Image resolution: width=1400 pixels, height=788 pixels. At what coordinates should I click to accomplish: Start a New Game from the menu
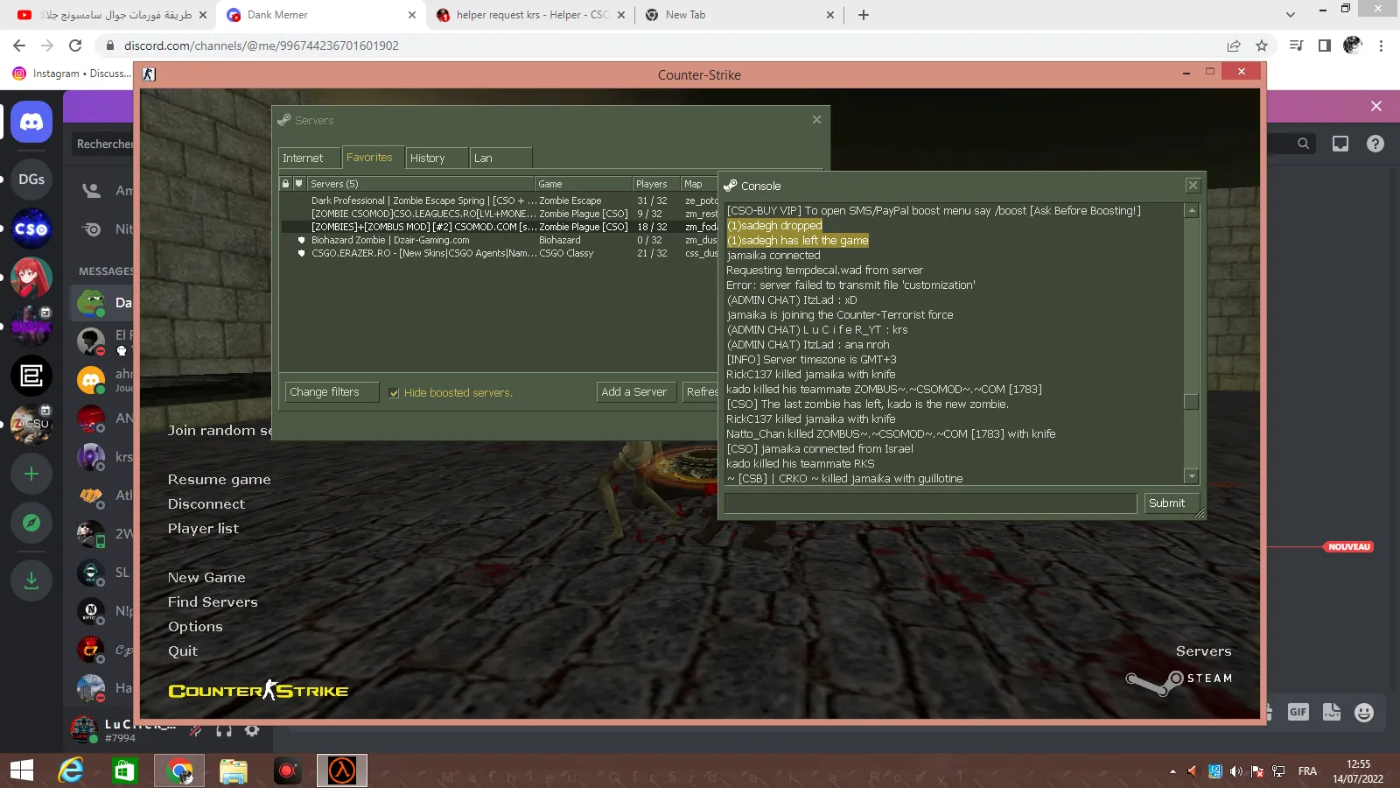pyautogui.click(x=206, y=578)
